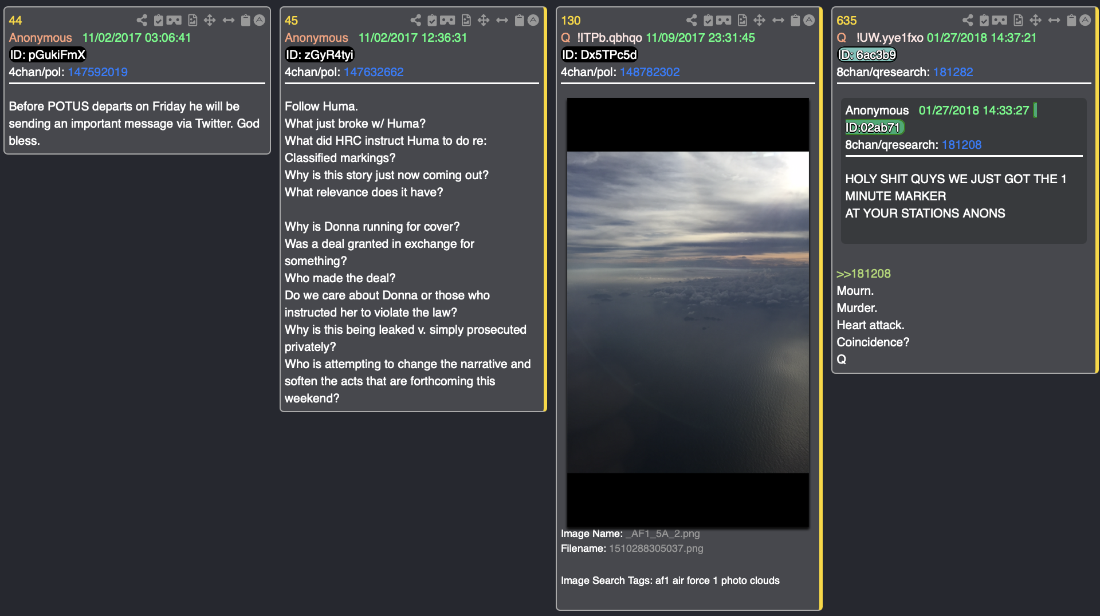
Task: Click image file icon on post 635
Action: 1019,21
